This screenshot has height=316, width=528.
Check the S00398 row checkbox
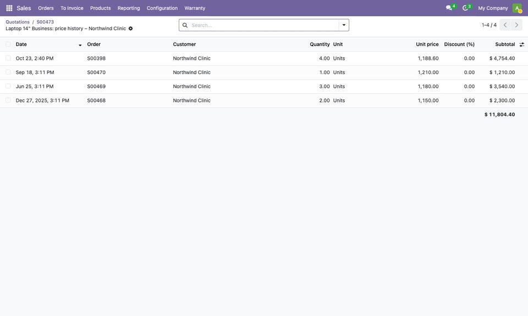[x=8, y=58]
